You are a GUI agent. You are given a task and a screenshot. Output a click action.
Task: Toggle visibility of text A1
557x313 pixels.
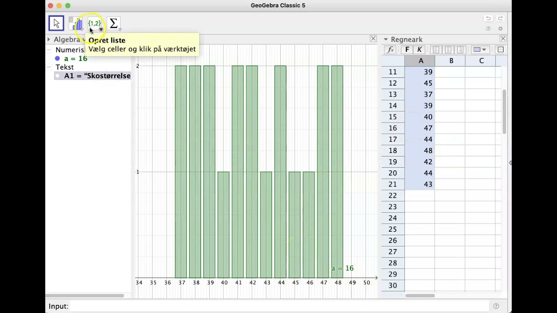[x=57, y=76]
